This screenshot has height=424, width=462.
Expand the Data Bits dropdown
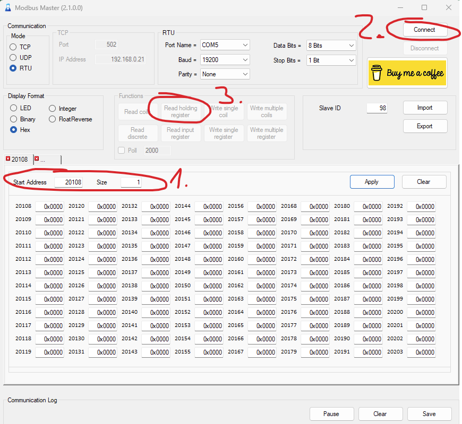[x=331, y=46]
